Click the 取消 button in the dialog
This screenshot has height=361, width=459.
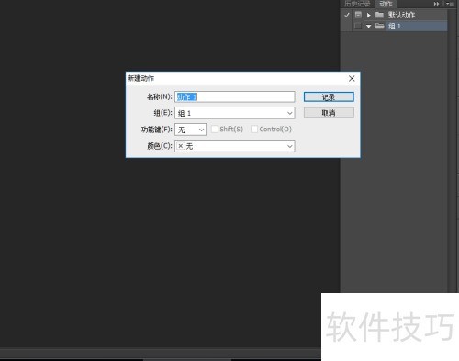pos(329,113)
